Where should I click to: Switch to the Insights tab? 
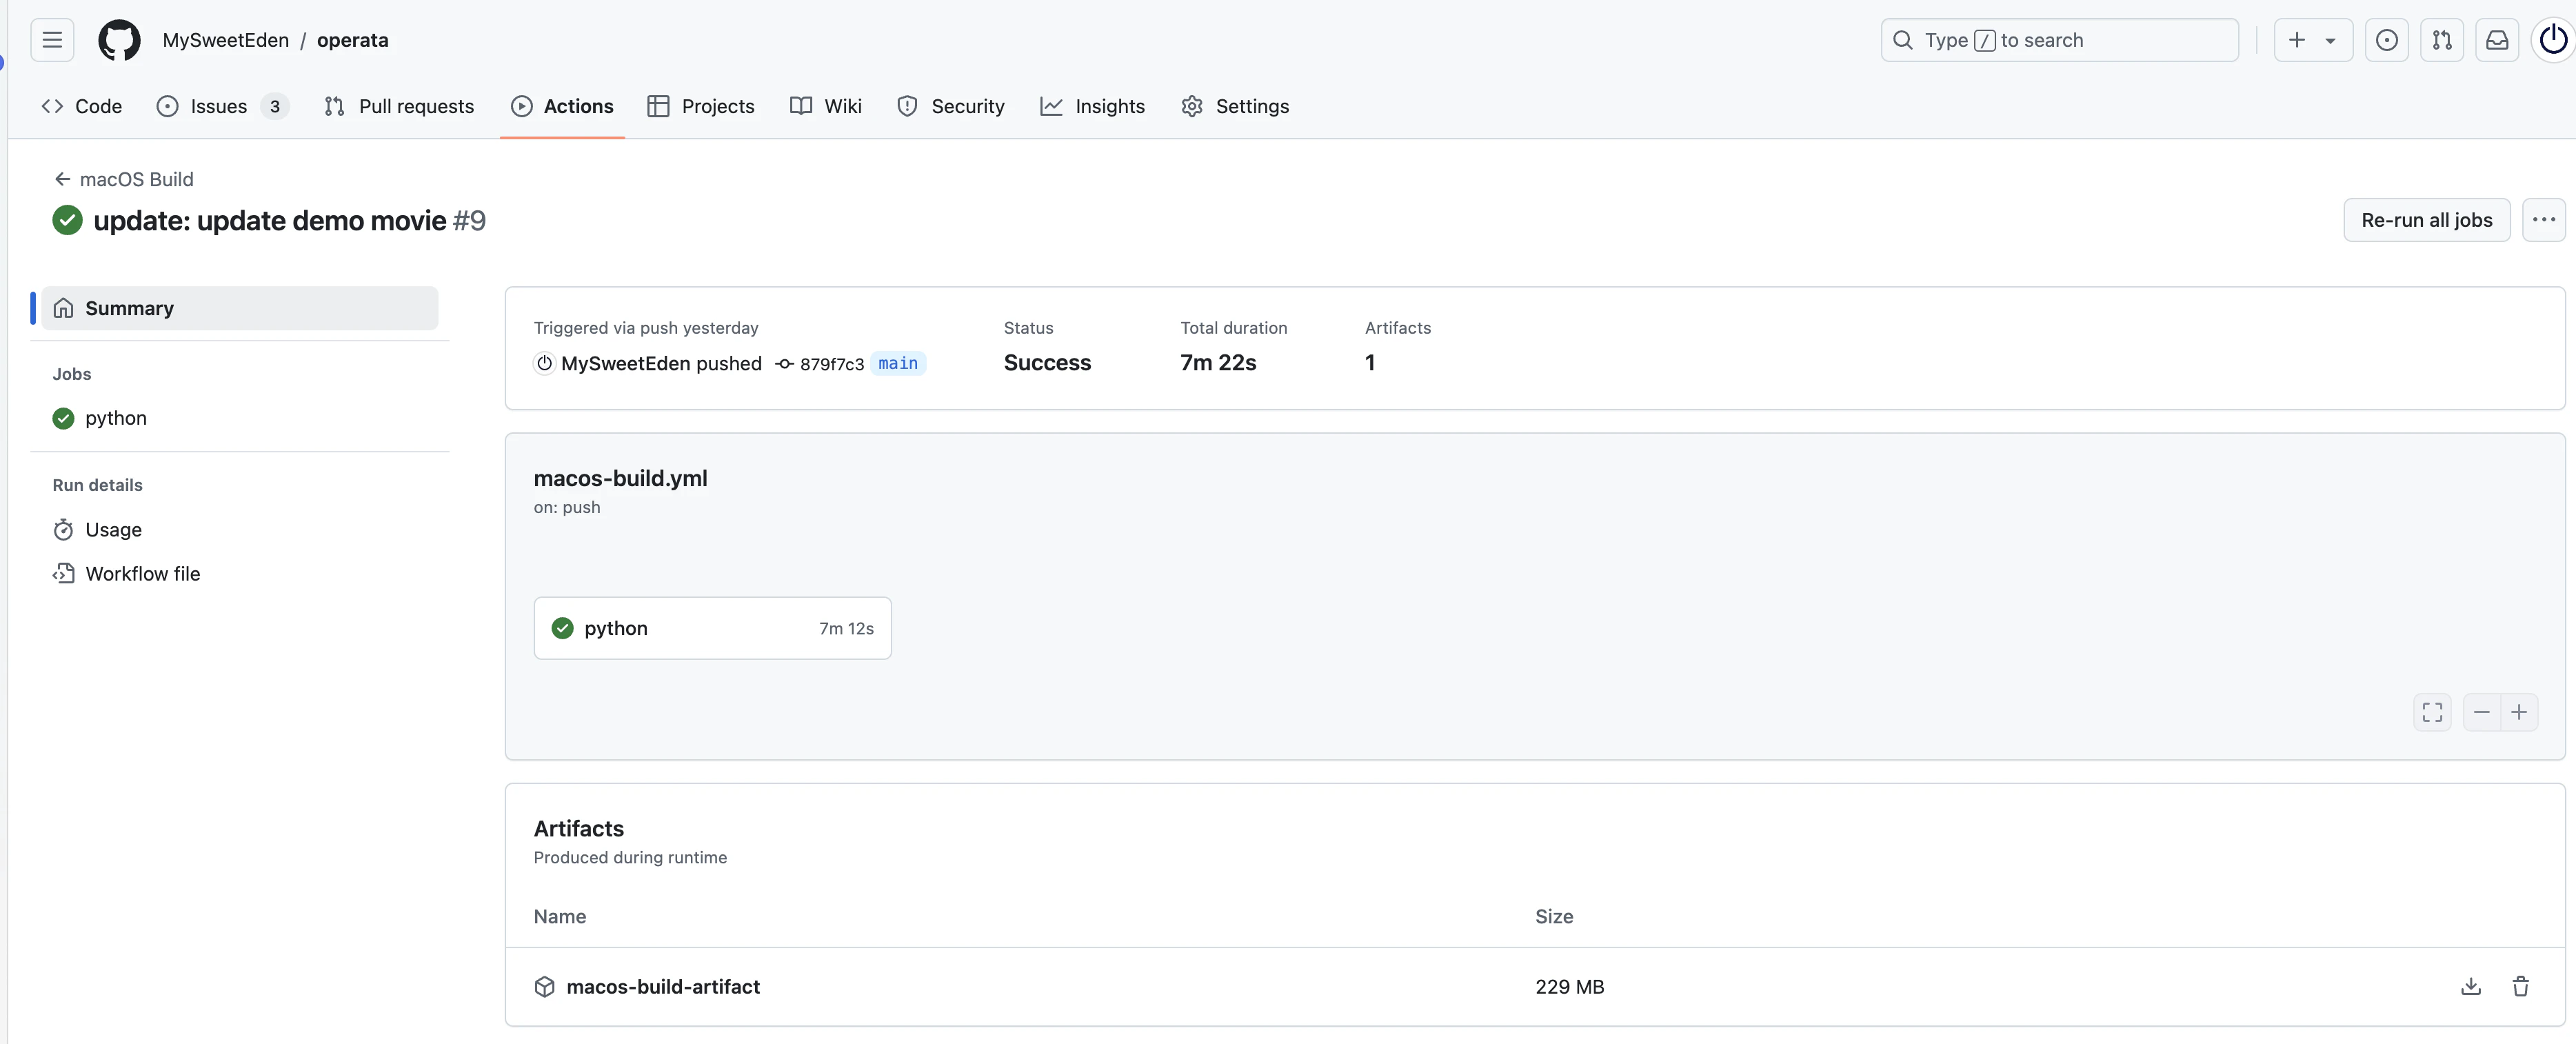point(1092,106)
